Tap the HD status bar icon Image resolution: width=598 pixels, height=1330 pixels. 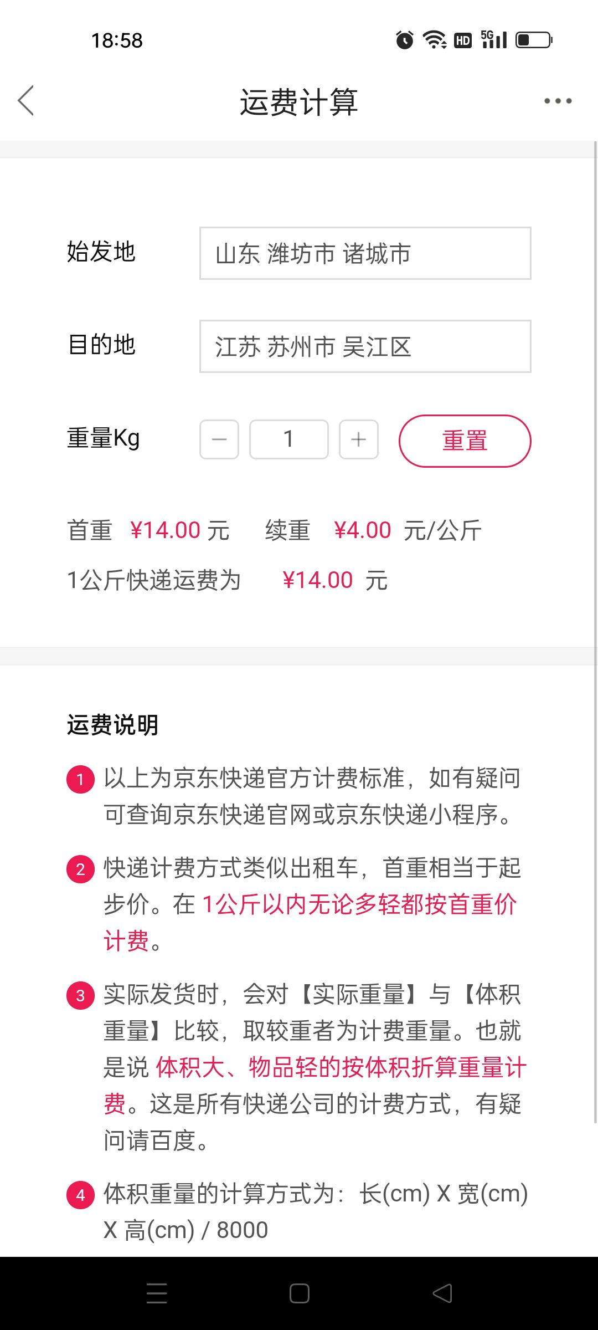tap(463, 40)
